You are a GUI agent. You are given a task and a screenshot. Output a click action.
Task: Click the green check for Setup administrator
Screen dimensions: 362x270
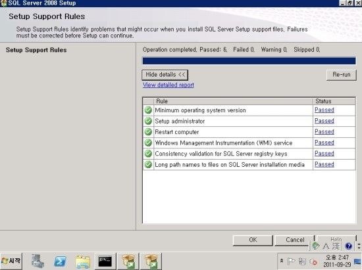click(x=148, y=121)
